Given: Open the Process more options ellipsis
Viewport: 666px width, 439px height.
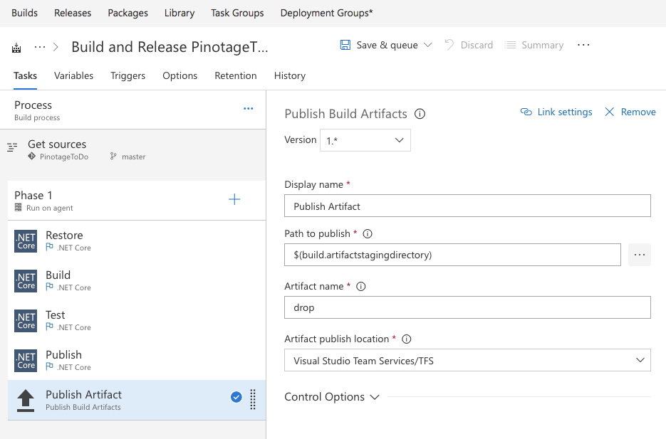Looking at the screenshot, I should (x=249, y=109).
